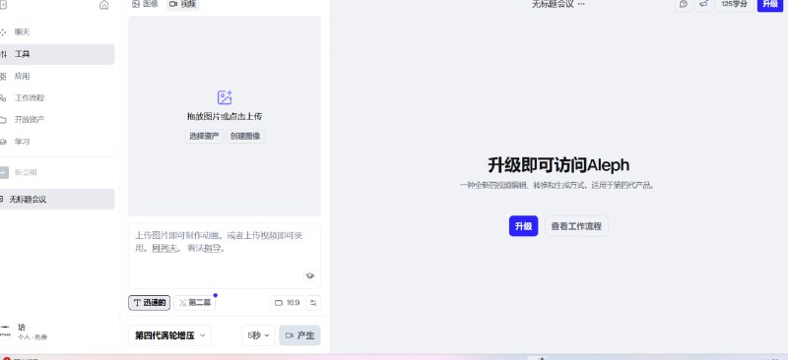Open the 16:9 aspect ratio selector
The image size is (788, 360).
coord(287,303)
